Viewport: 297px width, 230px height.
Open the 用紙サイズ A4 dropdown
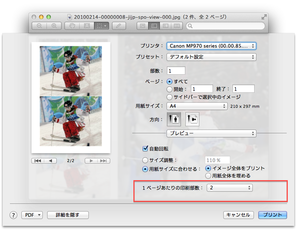tap(197, 106)
